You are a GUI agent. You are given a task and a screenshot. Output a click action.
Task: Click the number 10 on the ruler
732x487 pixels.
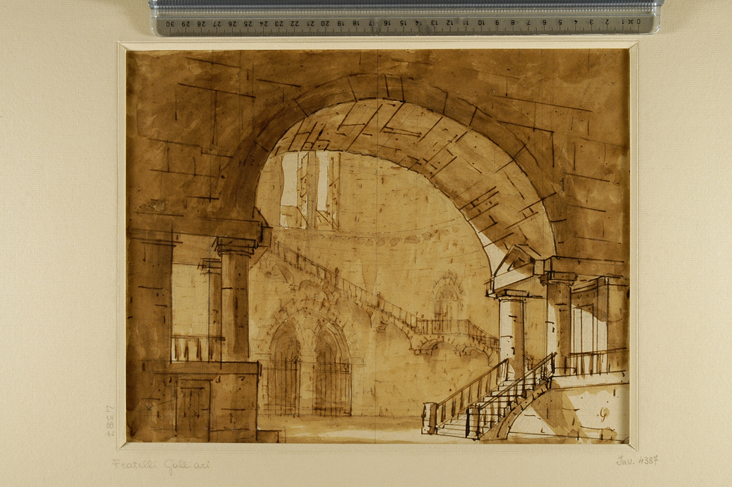481,22
